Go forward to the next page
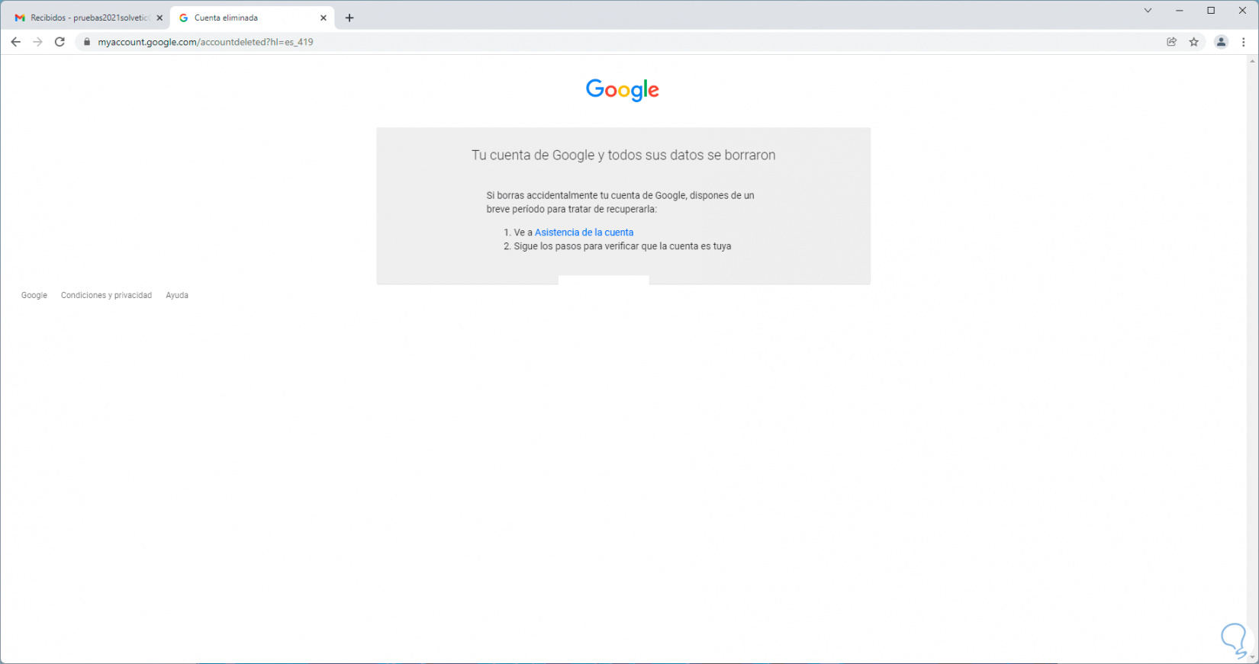Image resolution: width=1259 pixels, height=664 pixels. tap(37, 42)
